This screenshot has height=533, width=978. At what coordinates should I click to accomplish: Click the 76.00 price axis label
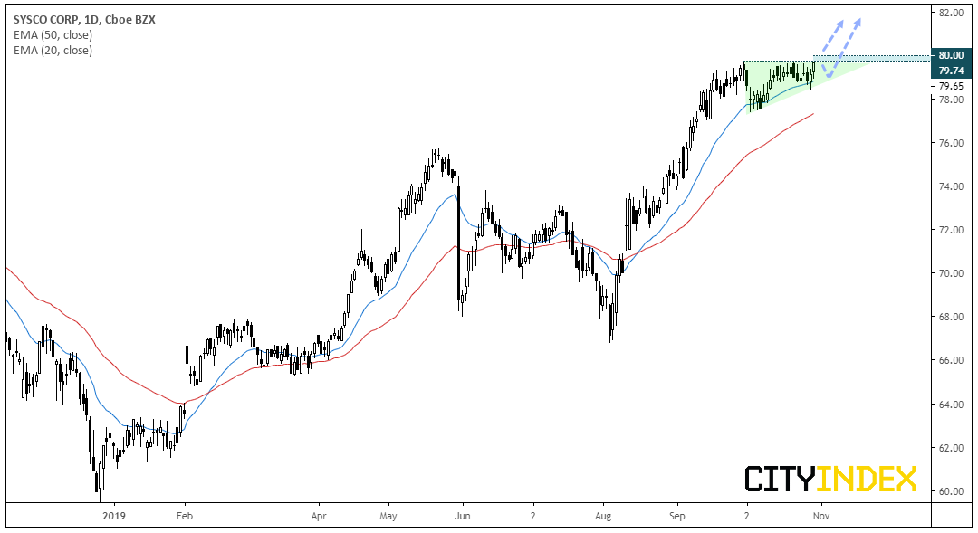(x=951, y=143)
